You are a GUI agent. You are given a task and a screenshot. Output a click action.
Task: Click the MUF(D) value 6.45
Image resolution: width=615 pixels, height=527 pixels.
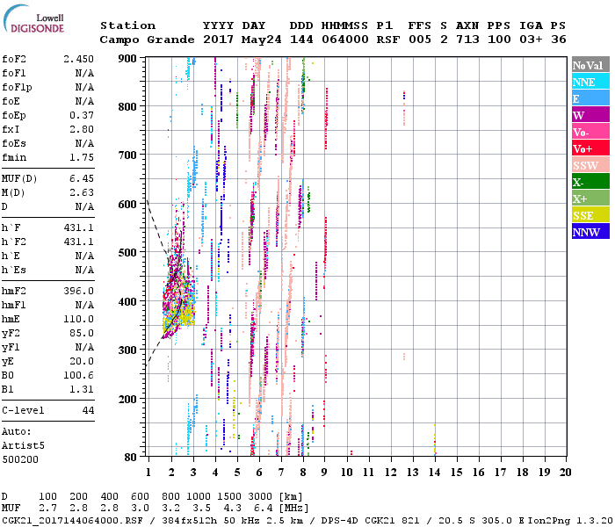click(x=82, y=179)
